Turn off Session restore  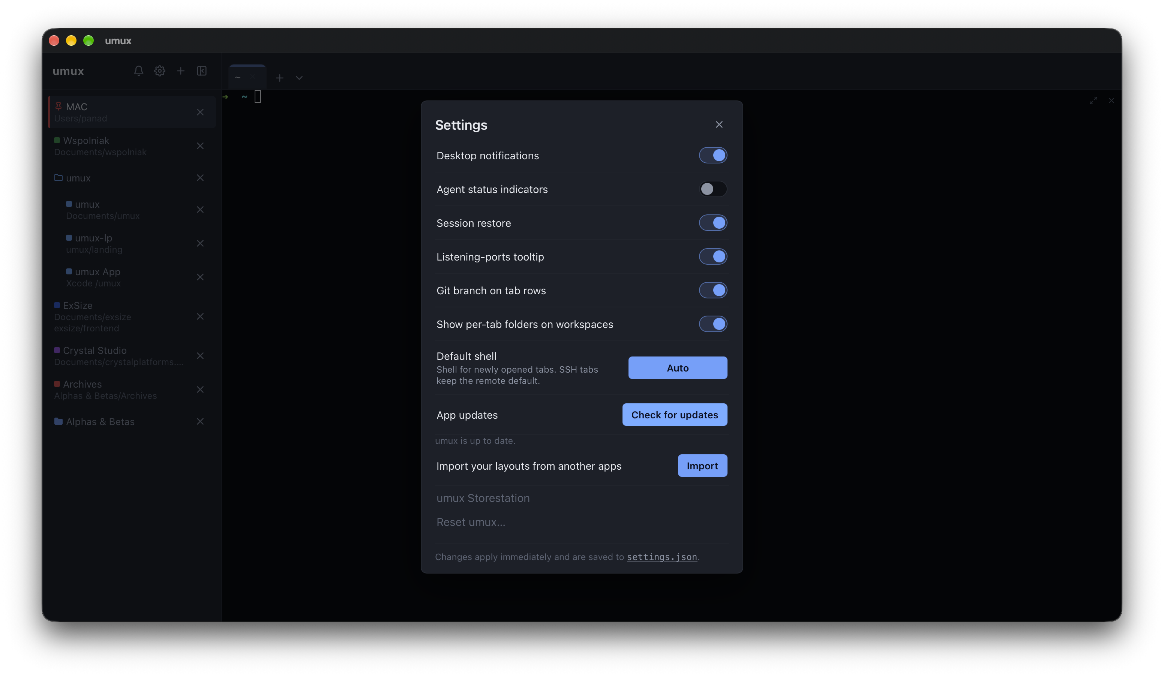tap(713, 223)
